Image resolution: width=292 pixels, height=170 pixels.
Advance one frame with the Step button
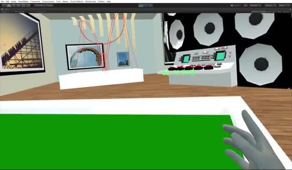151,5
